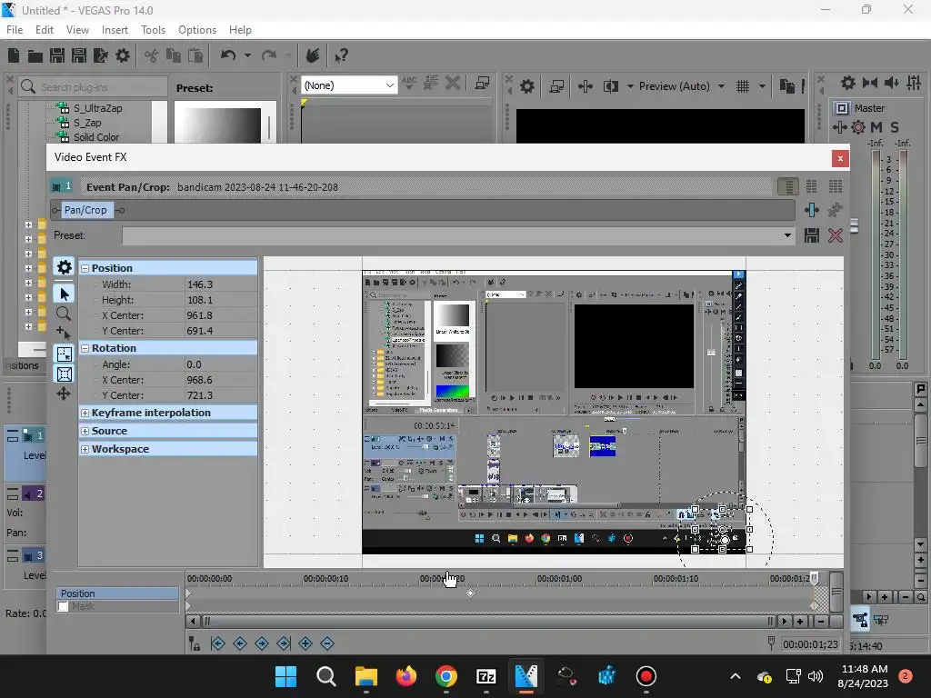Image resolution: width=931 pixels, height=698 pixels.
Task: Enable the Mask checkbox
Action: coord(63,606)
